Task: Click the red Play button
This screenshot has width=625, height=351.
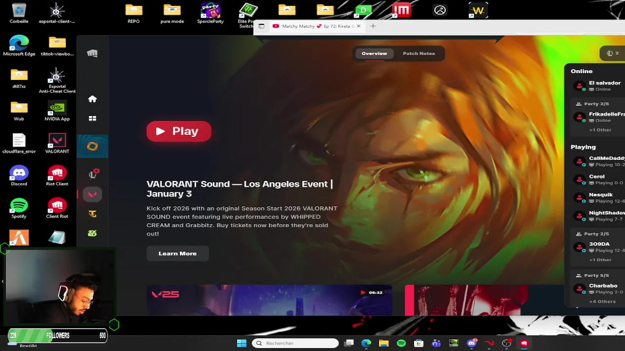Action: click(x=179, y=131)
